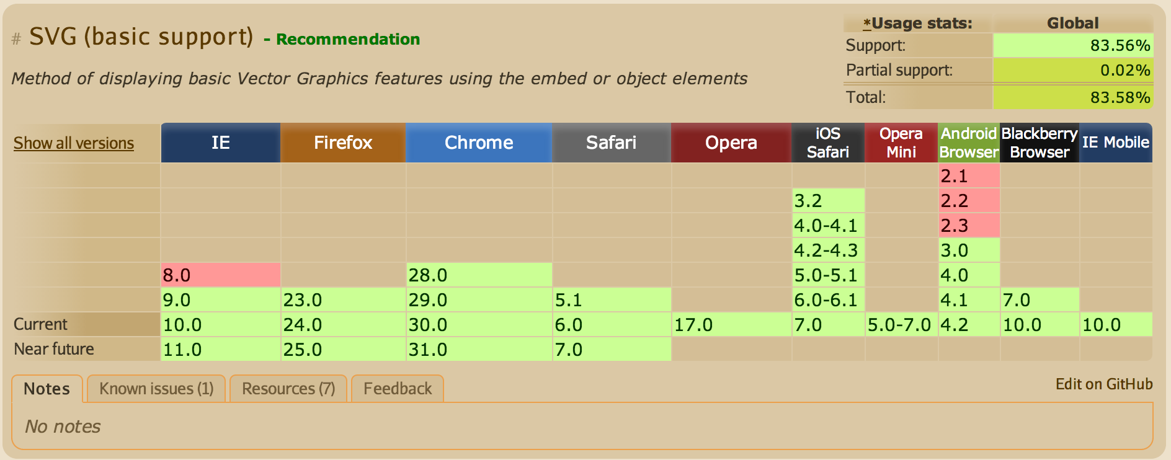1171x460 pixels.
Task: Select the Blackberry 10.0 cell
Action: coord(1040,324)
